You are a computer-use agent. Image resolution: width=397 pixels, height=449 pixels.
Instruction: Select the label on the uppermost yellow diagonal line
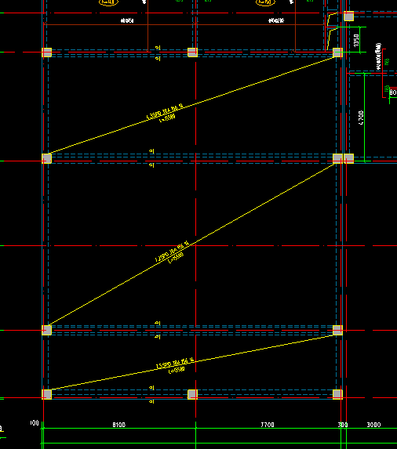point(165,114)
